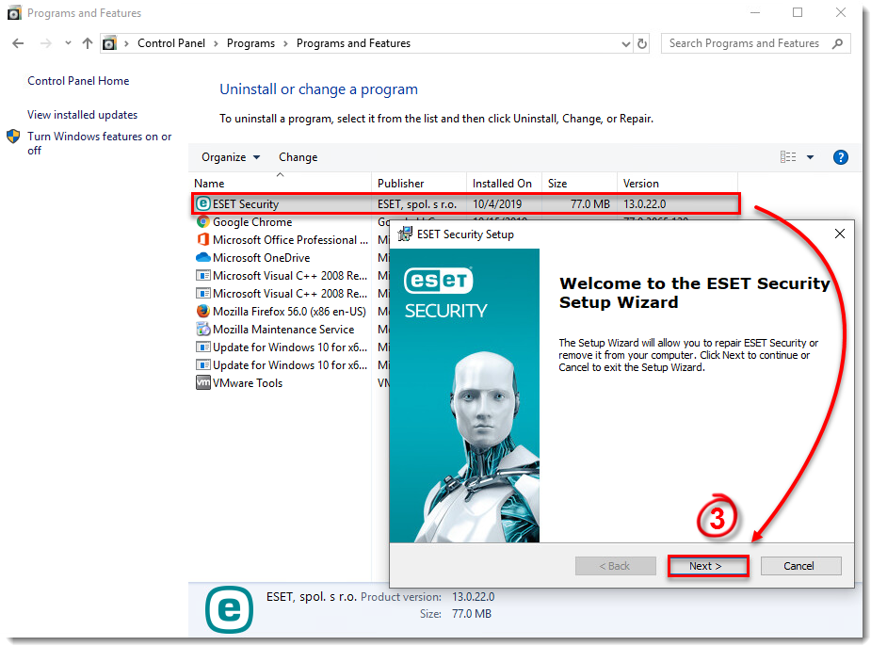
Task: Click the ESET, spol. s r.o. publisher cell
Action: point(417,203)
